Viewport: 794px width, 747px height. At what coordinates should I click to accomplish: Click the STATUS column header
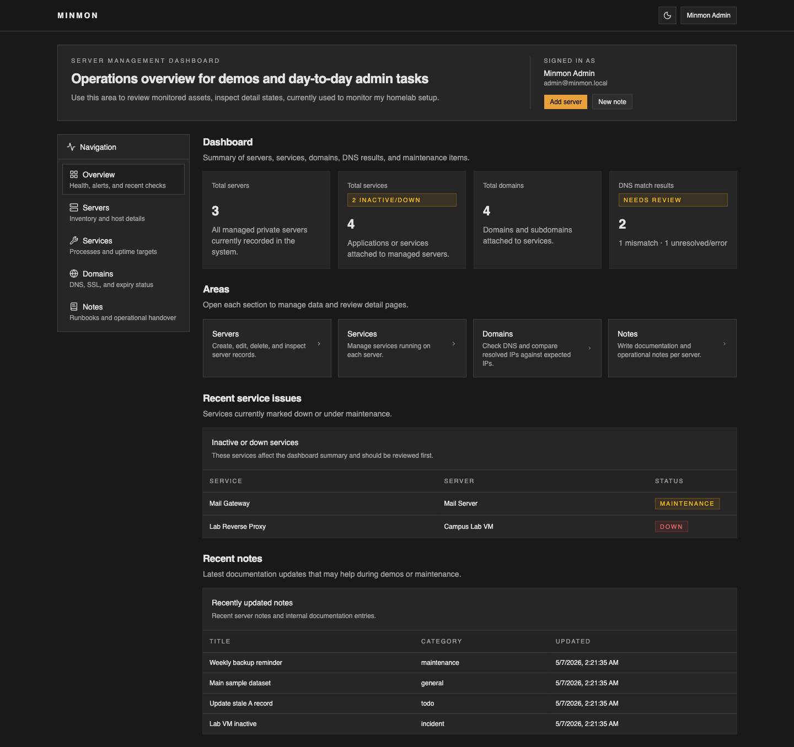click(669, 481)
